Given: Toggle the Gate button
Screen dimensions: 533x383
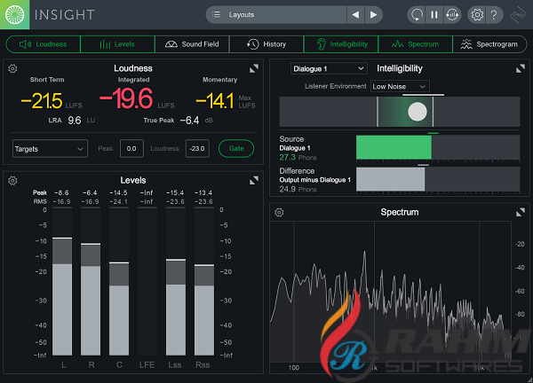Looking at the screenshot, I should click(236, 148).
